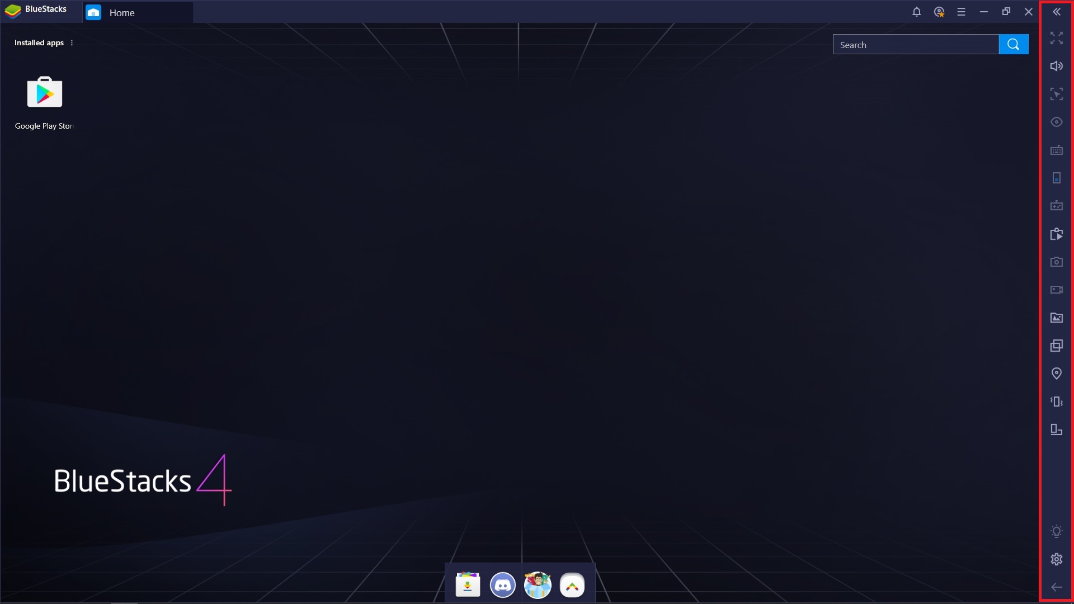This screenshot has height=604, width=1074.
Task: Open settings gear in the sidebar
Action: tap(1057, 559)
